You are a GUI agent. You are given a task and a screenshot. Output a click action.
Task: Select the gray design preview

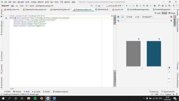[x=133, y=54]
